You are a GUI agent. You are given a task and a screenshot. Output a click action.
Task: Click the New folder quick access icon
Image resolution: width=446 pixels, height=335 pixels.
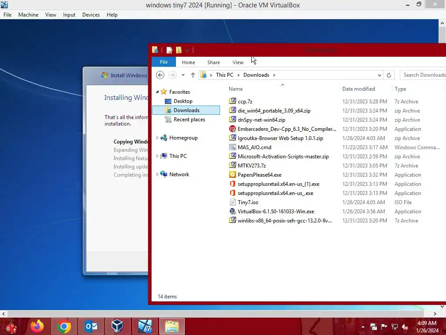coord(179,50)
